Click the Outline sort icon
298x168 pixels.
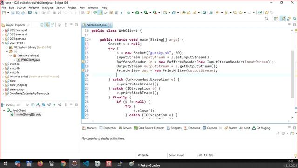click(38, 105)
